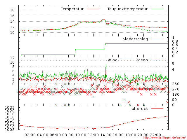Click the 180 wind direction axis value

[x=176, y=94]
